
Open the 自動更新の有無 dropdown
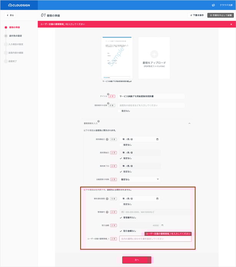click(x=140, y=179)
